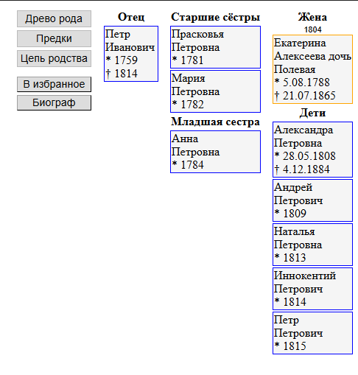Click the Предки button

tap(54, 38)
